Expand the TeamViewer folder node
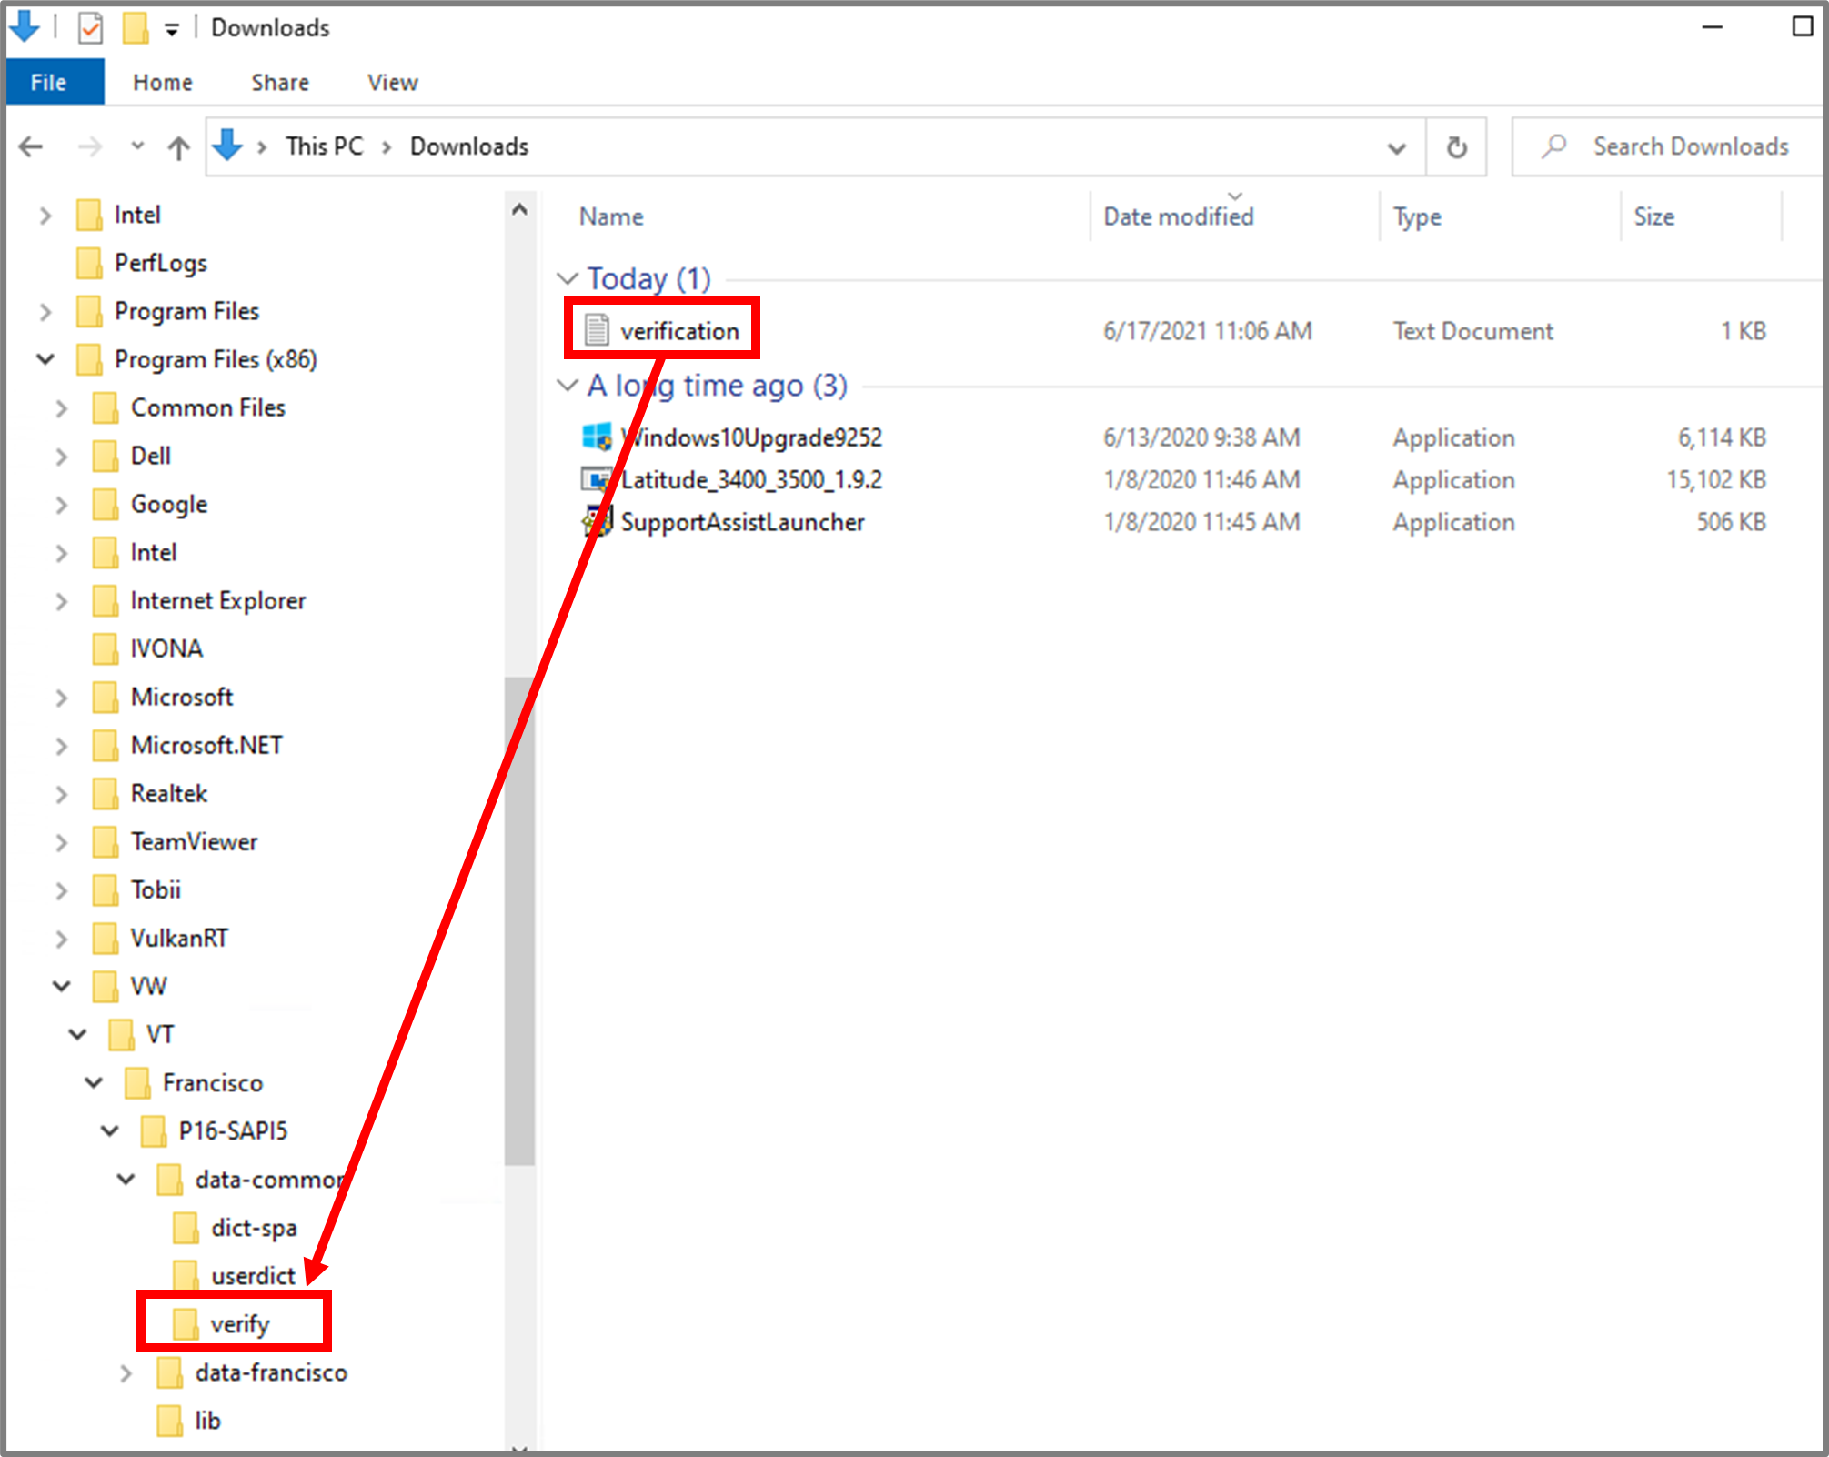The width and height of the screenshot is (1829, 1457). 62,842
